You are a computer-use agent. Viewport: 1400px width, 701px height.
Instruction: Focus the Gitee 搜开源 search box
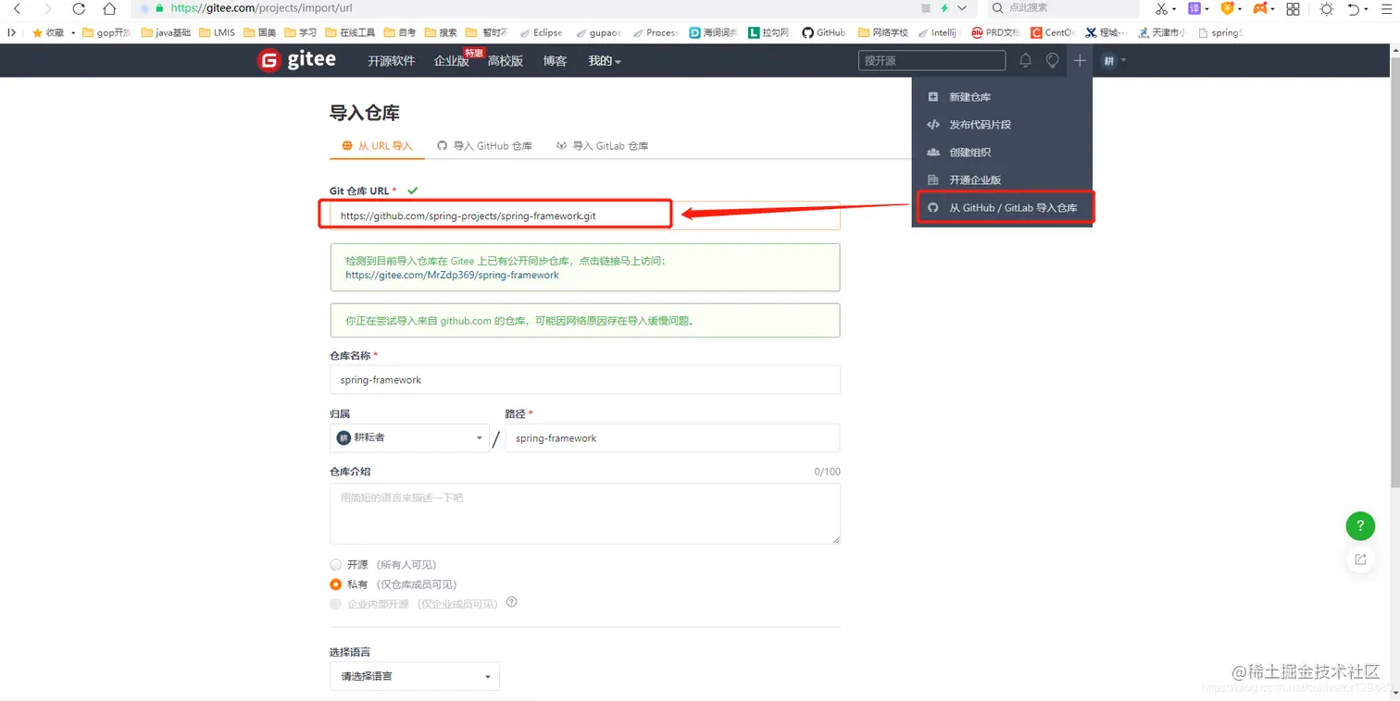931,61
